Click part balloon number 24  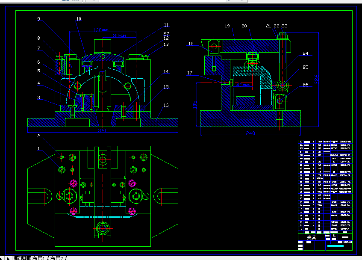point(306,53)
